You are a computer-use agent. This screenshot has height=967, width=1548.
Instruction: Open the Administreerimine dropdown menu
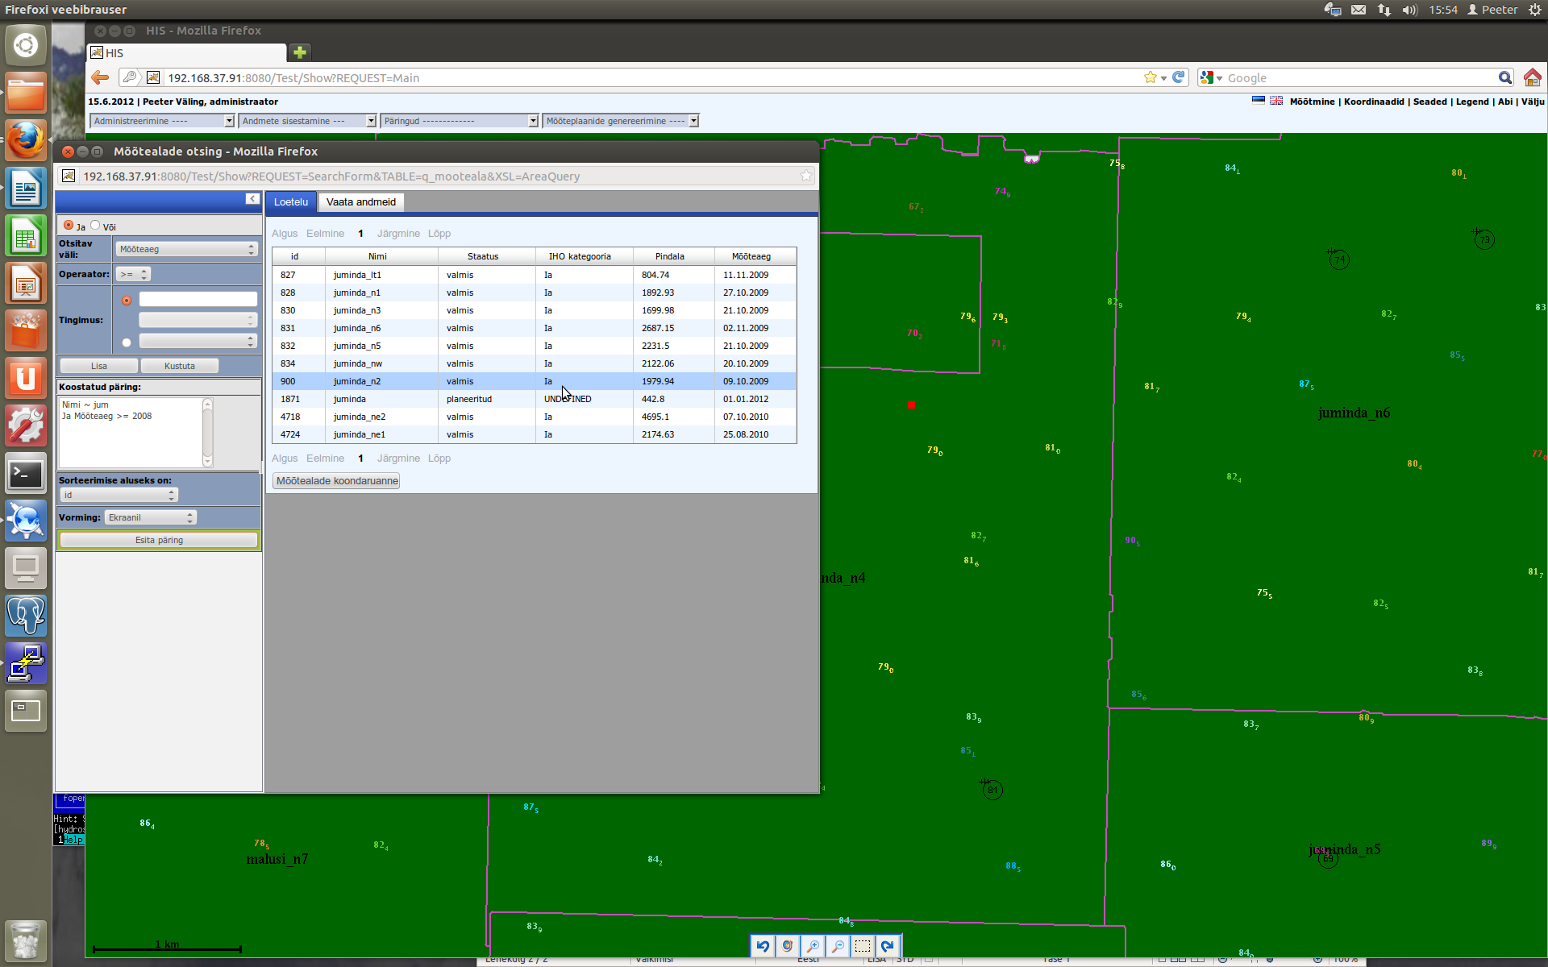click(x=161, y=121)
